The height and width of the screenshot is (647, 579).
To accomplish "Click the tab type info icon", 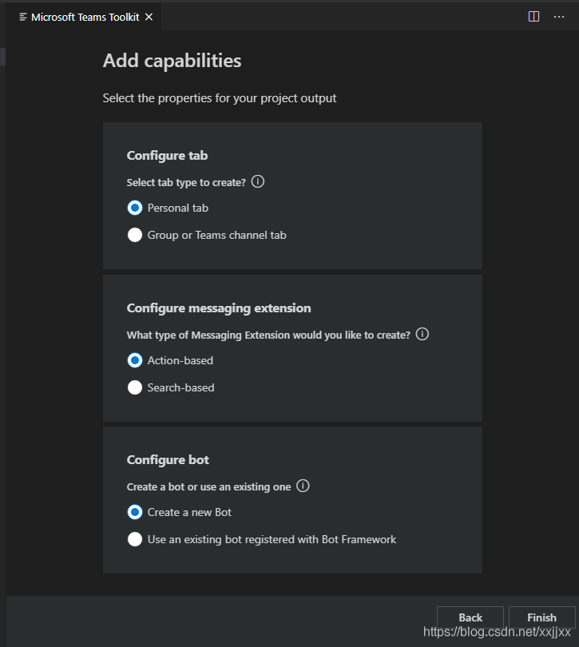I will click(x=257, y=181).
